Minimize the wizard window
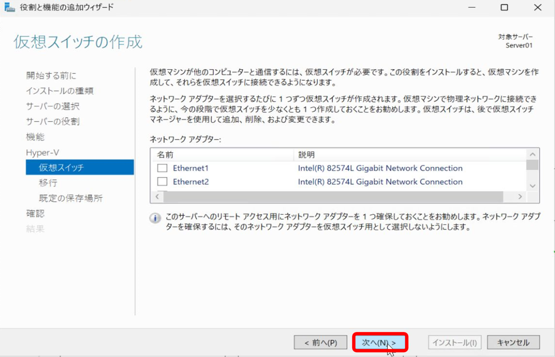Viewport: 555px width, 357px height. [471, 7]
